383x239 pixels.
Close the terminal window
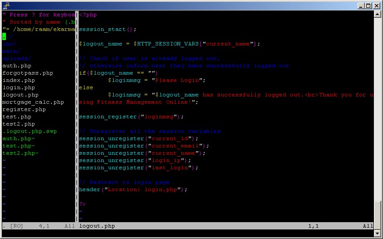click(x=376, y=5)
